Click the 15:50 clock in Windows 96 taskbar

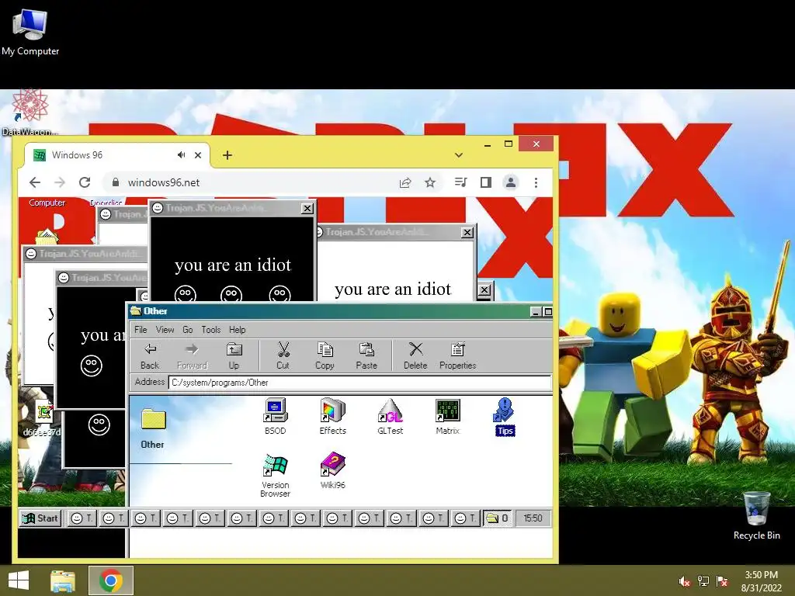(533, 518)
